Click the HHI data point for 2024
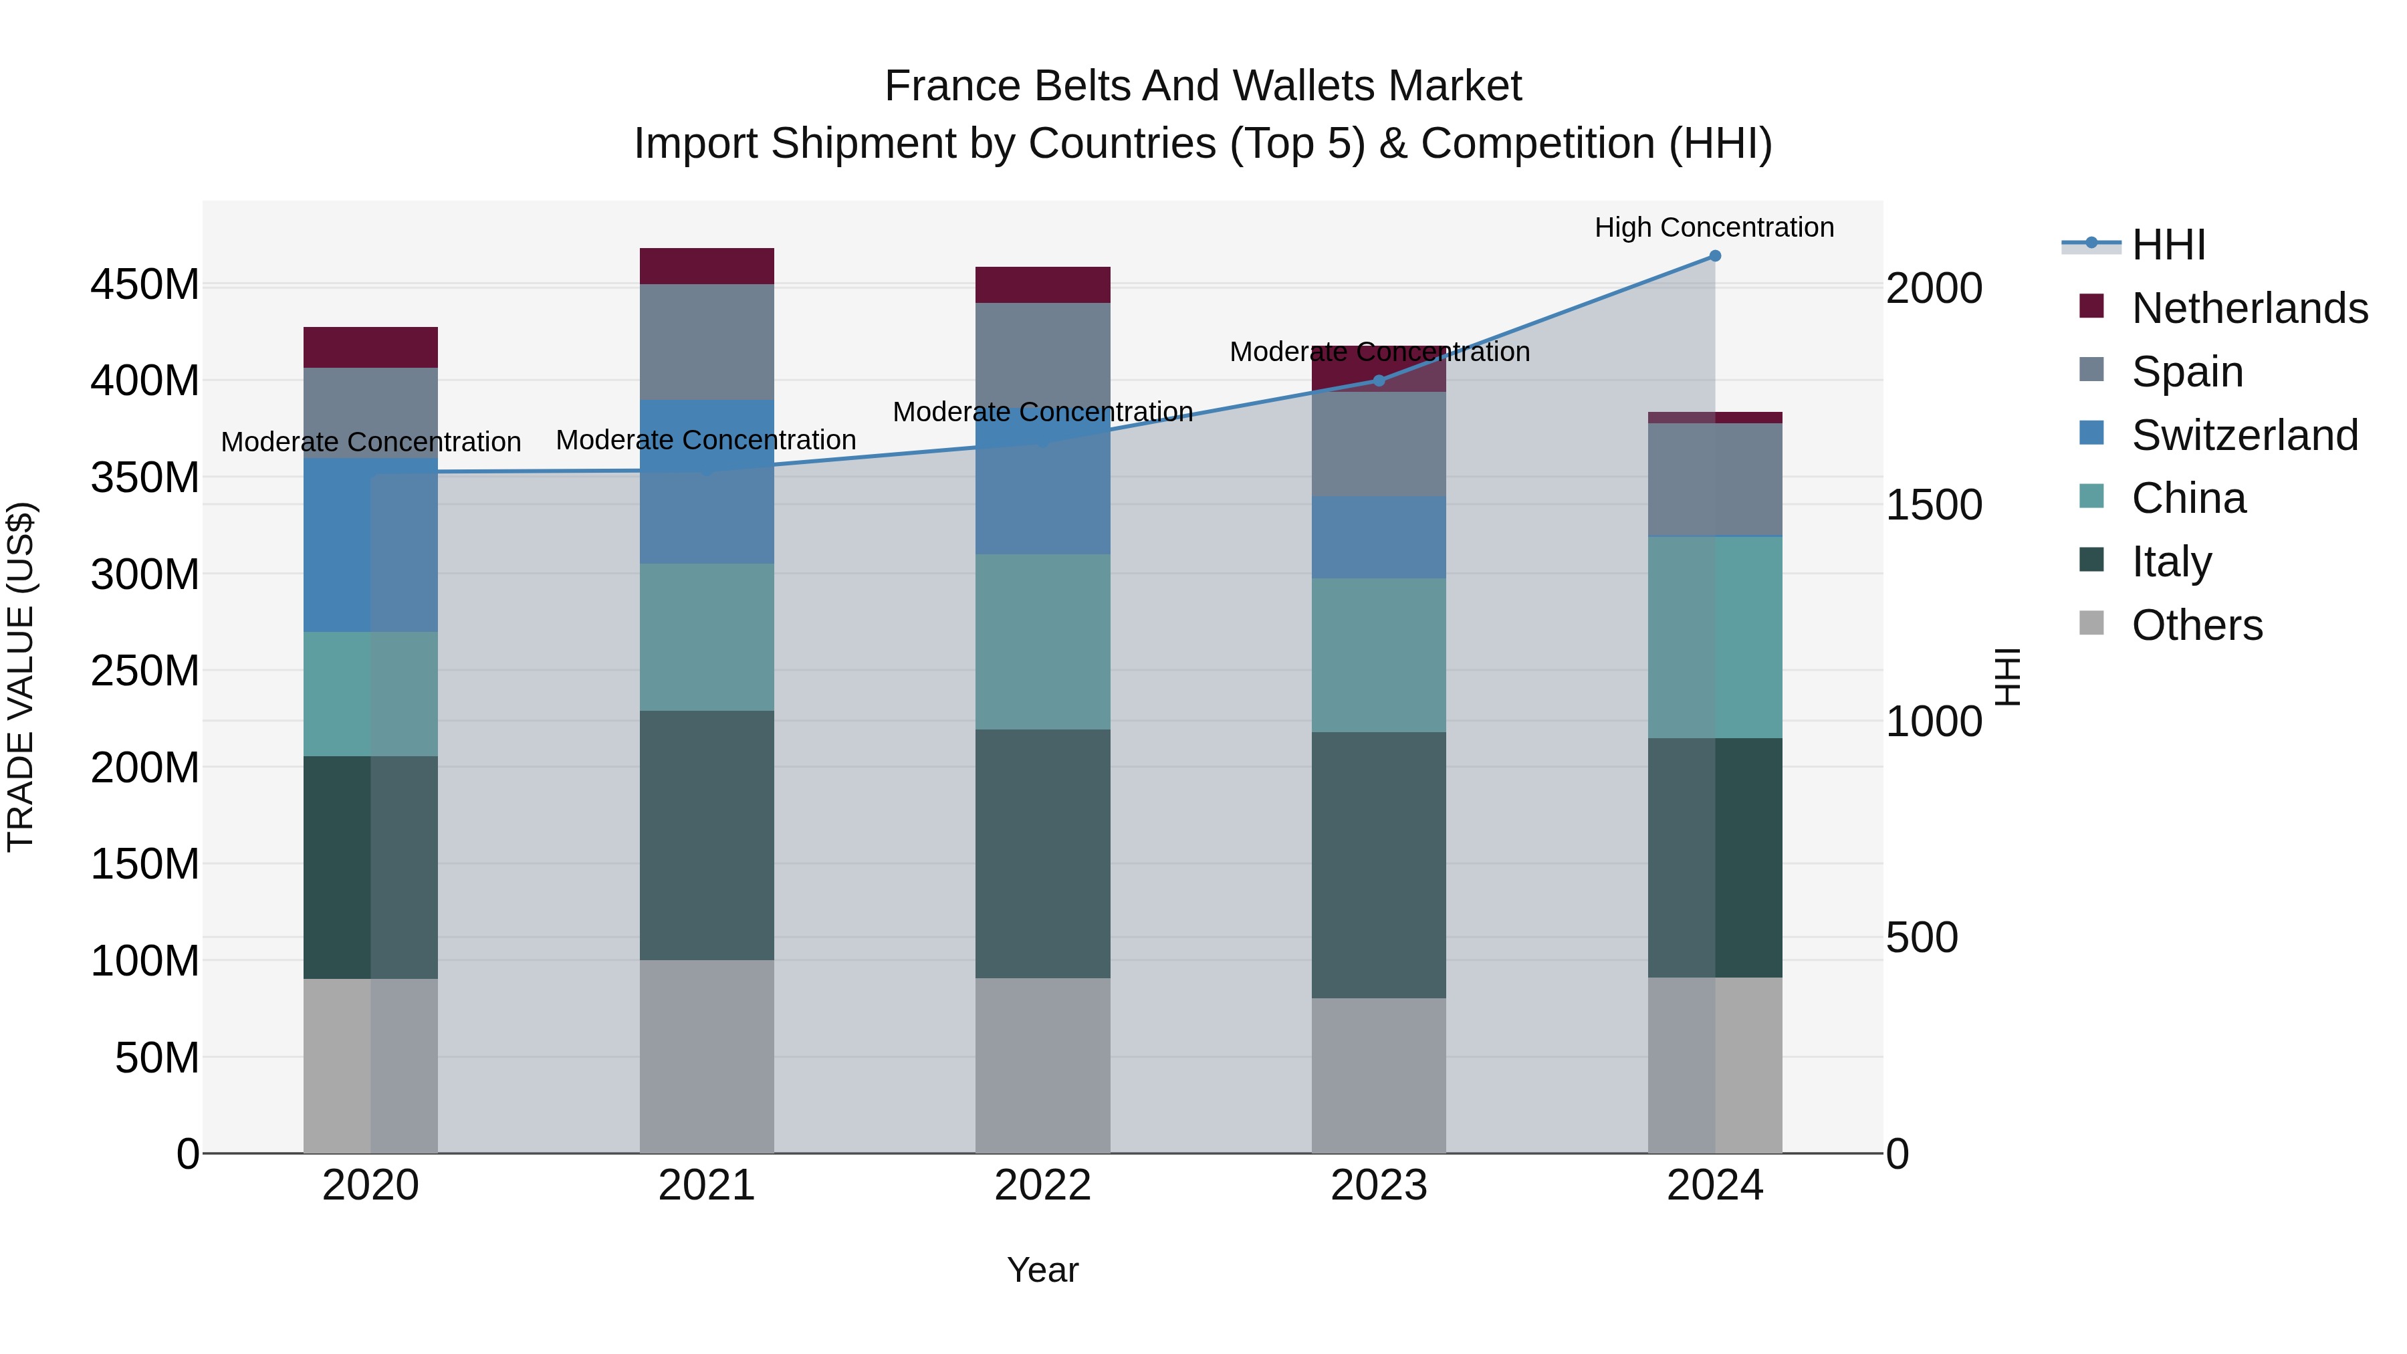 (1714, 256)
